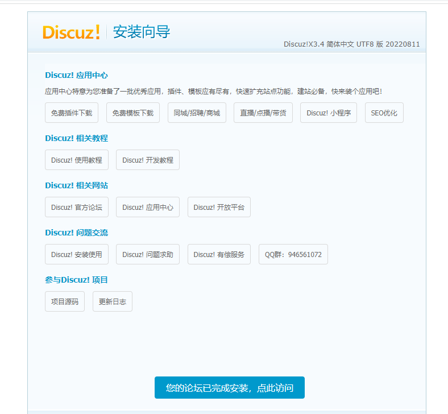The height and width of the screenshot is (414, 448).
Task: Click the Discuz! 相关教程 heading
Action: (x=76, y=138)
